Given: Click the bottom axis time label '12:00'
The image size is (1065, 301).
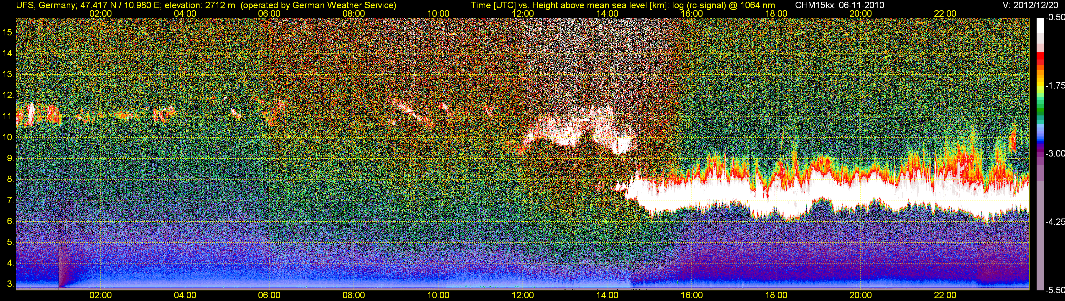Looking at the screenshot, I should (x=523, y=296).
